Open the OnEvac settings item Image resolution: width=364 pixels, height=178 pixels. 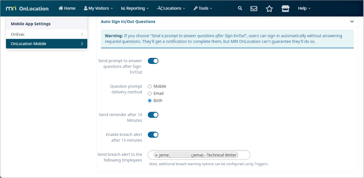(47, 34)
